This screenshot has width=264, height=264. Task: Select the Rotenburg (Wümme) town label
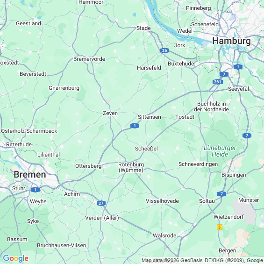pyautogui.click(x=131, y=167)
